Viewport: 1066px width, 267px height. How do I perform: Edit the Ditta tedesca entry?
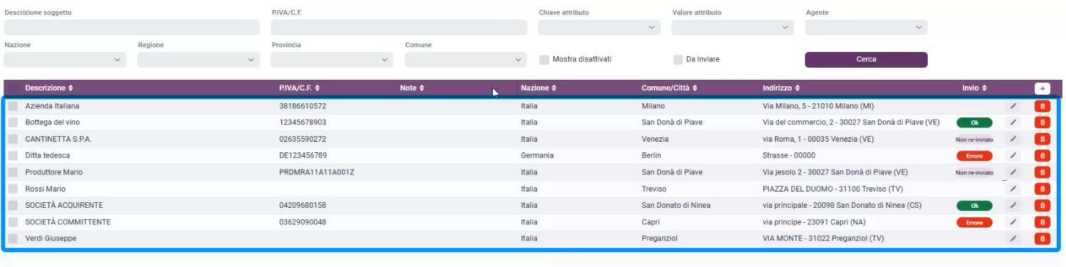point(1013,155)
